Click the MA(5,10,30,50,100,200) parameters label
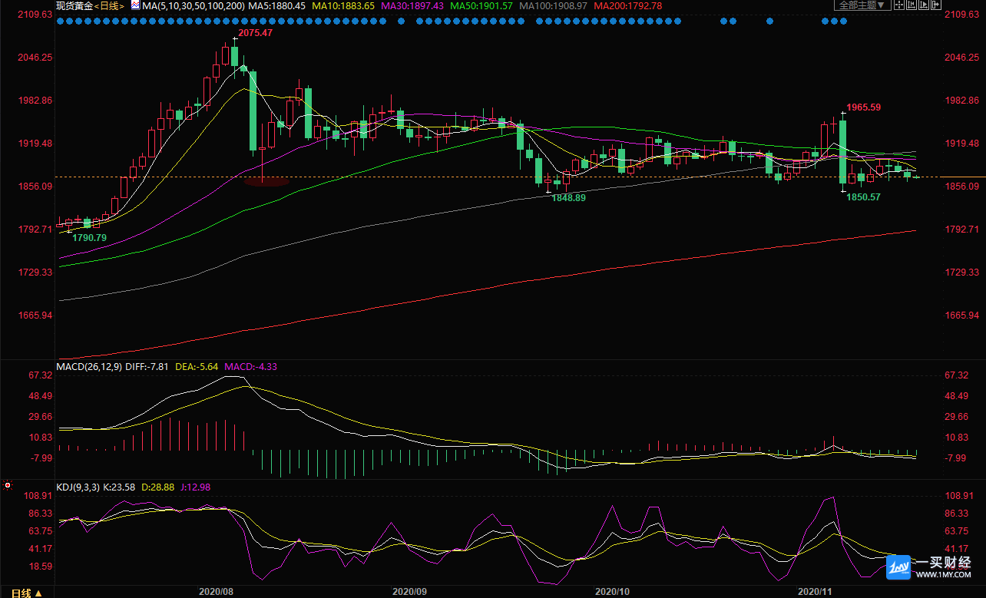986x598 pixels. pos(193,5)
